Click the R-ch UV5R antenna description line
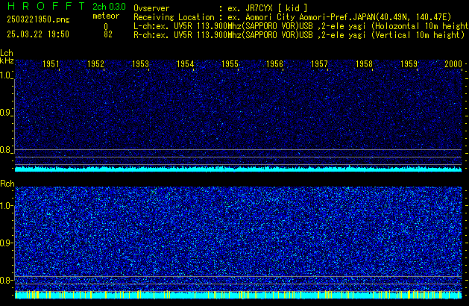 299,35
